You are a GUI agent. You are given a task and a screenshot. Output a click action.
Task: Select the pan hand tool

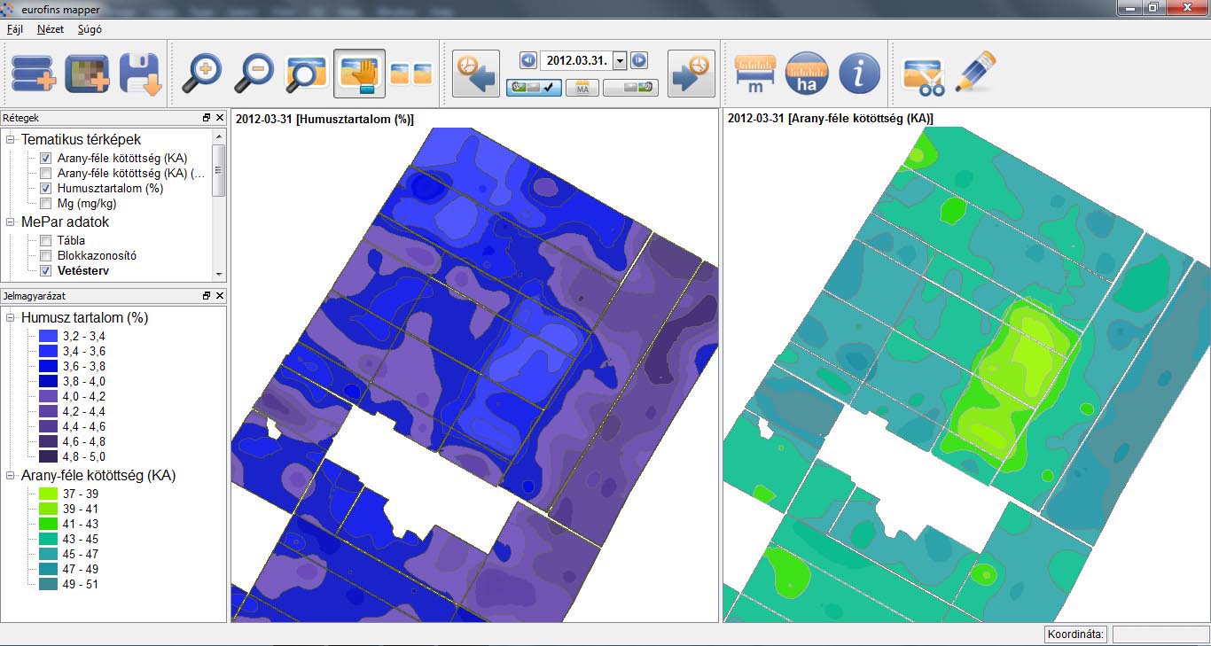(359, 74)
